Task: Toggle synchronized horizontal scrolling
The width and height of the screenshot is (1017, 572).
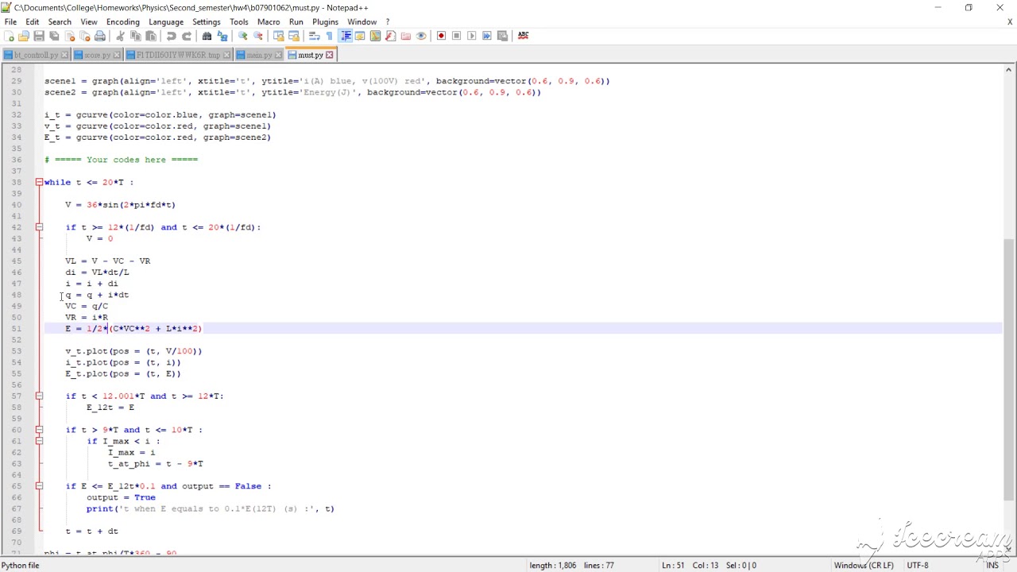Action: pyautogui.click(x=294, y=36)
